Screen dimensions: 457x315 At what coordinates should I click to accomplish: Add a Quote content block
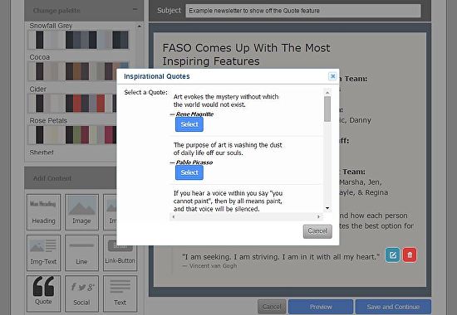click(x=43, y=293)
